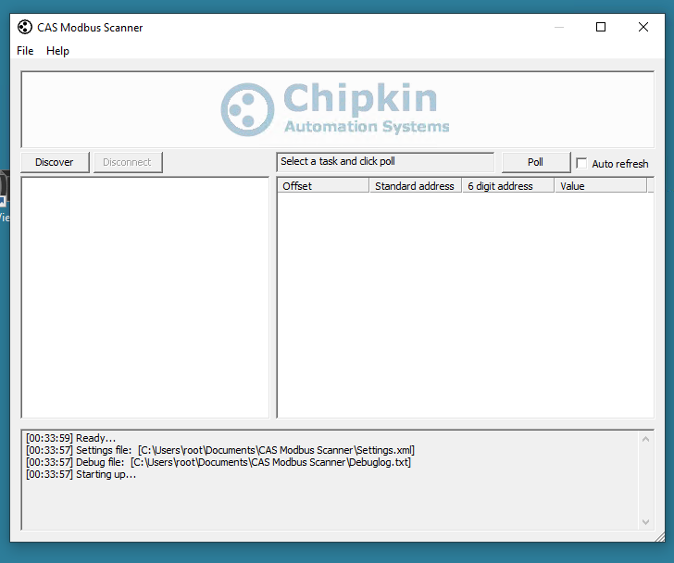Click the 6 digit address column header
Image resolution: width=674 pixels, height=563 pixels.
coord(508,186)
